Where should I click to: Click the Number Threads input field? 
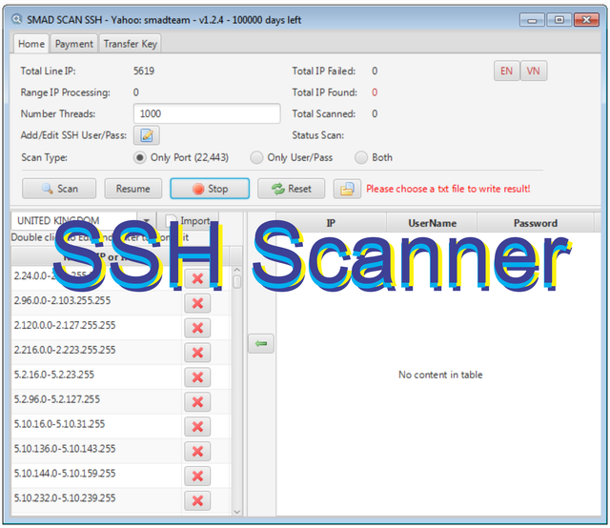click(207, 113)
